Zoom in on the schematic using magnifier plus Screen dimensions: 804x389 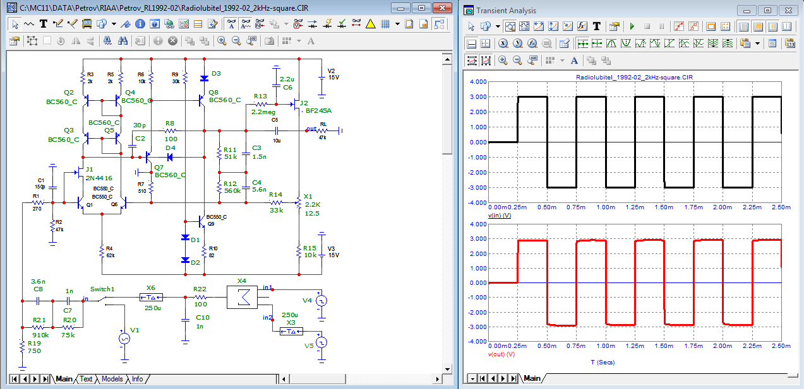click(222, 40)
